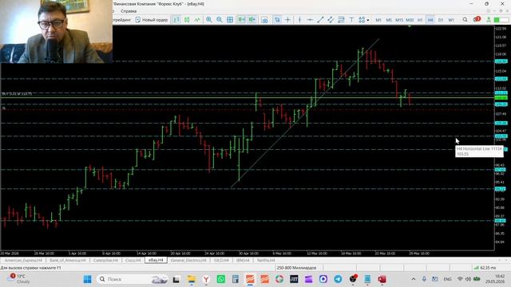The width and height of the screenshot is (511, 287).
Task: Open WhatsApp from taskbar
Action: tap(220, 279)
